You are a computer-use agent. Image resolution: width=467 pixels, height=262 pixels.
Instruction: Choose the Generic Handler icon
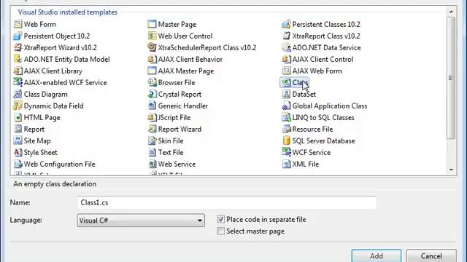(152, 106)
